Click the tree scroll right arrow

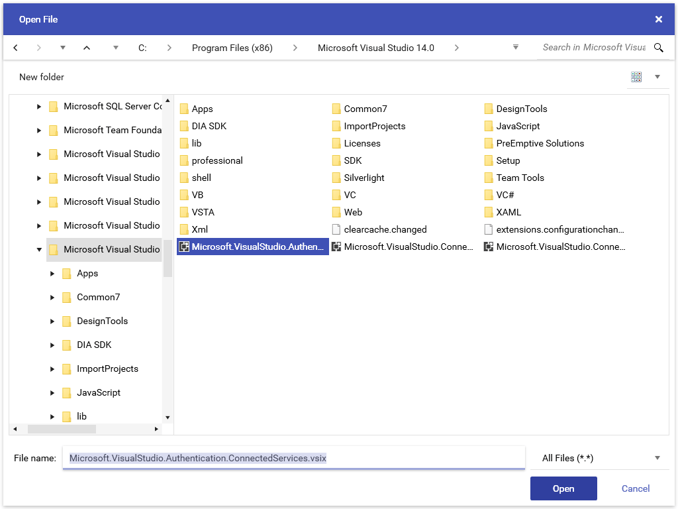pos(156,429)
